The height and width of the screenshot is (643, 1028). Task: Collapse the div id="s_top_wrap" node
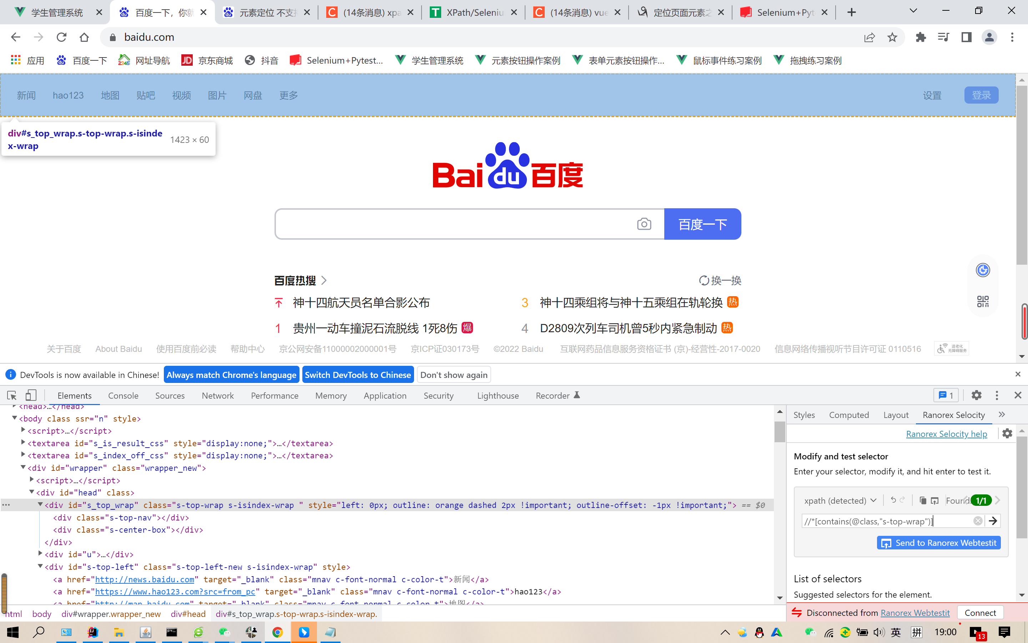click(40, 505)
